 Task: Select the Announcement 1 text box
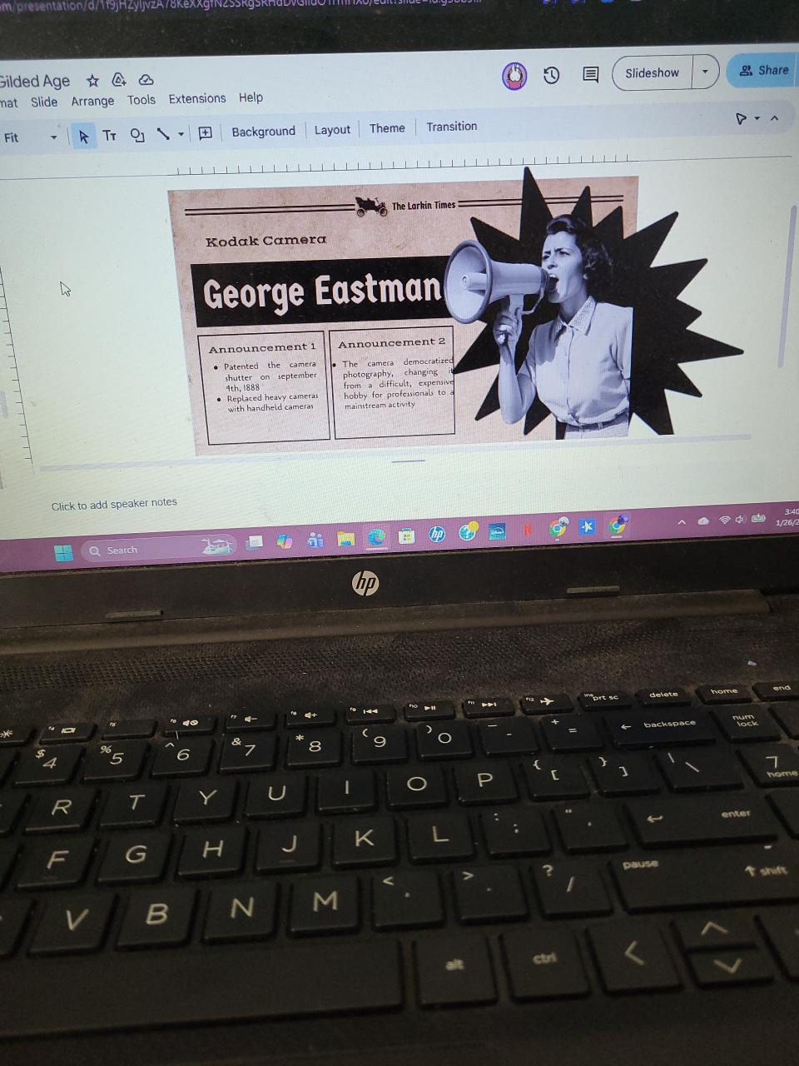coord(265,389)
